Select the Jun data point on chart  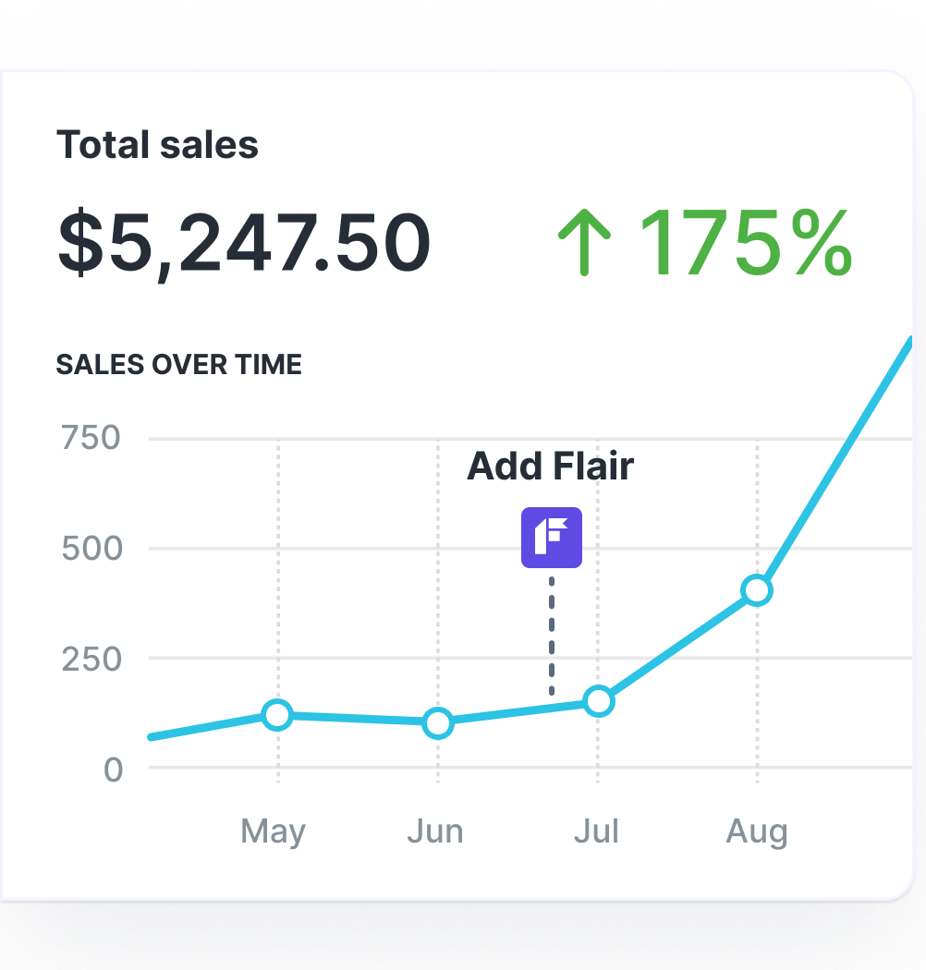(x=438, y=722)
